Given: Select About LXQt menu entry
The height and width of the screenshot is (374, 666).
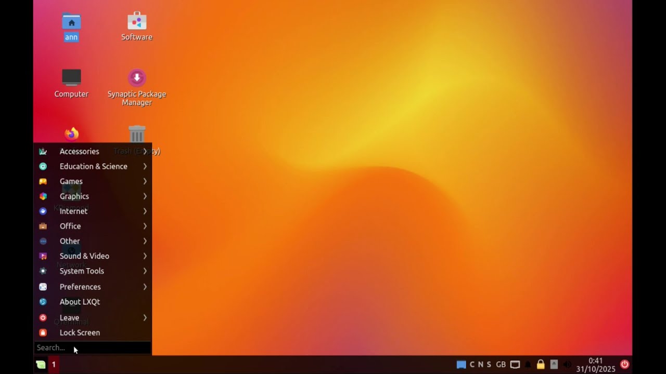Looking at the screenshot, I should pyautogui.click(x=93, y=302).
